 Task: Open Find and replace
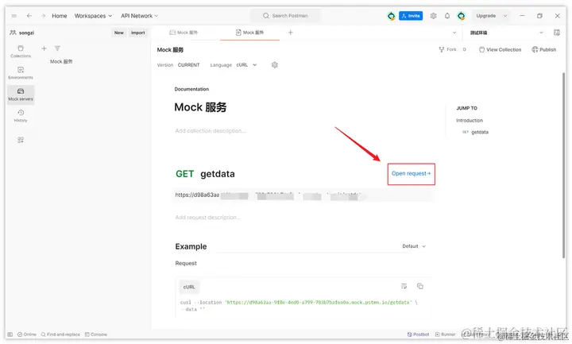pyautogui.click(x=60, y=334)
